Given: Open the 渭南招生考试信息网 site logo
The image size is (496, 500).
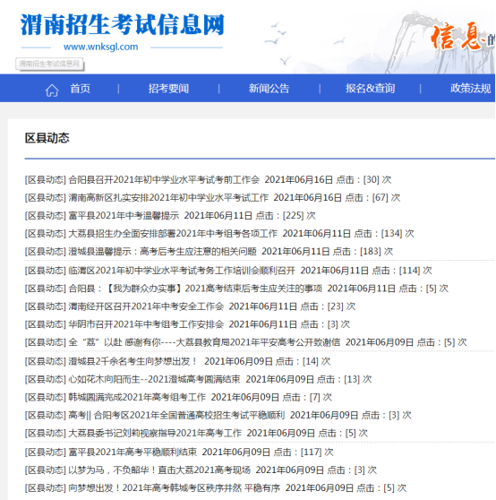Looking at the screenshot, I should [x=123, y=25].
